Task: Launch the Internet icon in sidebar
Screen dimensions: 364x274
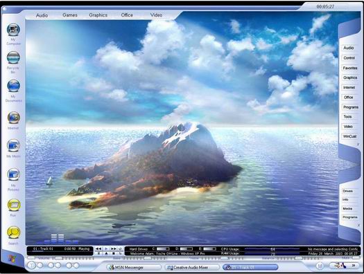Action: pyautogui.click(x=13, y=118)
